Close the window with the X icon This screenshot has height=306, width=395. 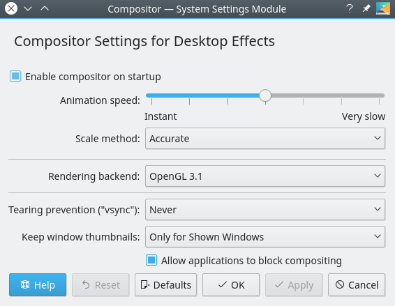[x=11, y=9]
